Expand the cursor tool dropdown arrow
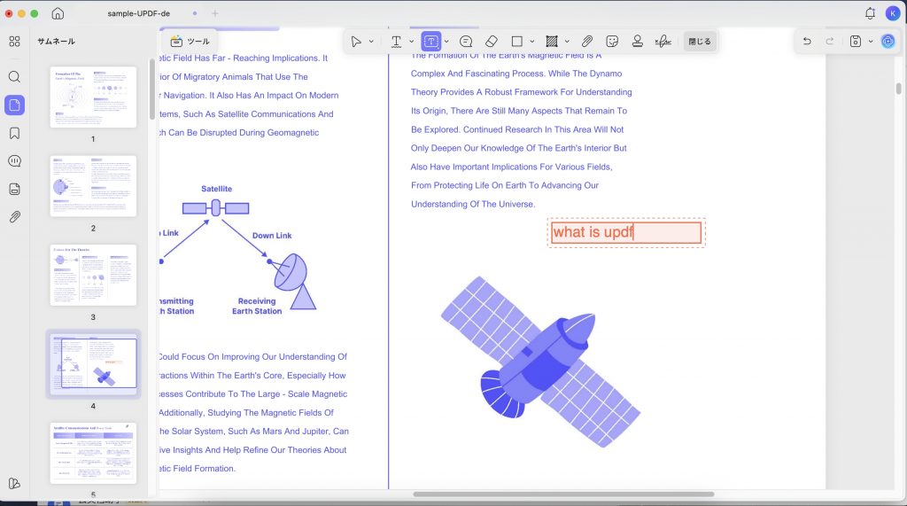Screen dimensions: 907x506 pyautogui.click(x=371, y=42)
